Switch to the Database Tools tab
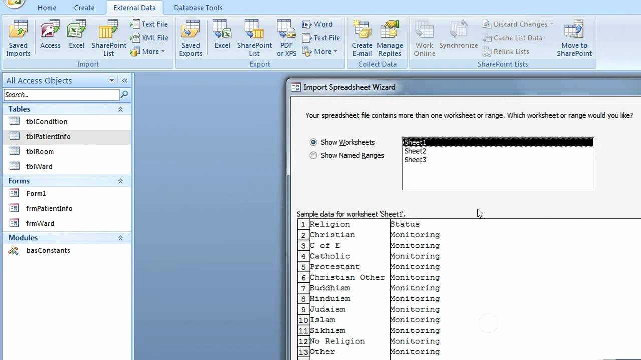Viewport: 641px width, 360px height. [198, 8]
